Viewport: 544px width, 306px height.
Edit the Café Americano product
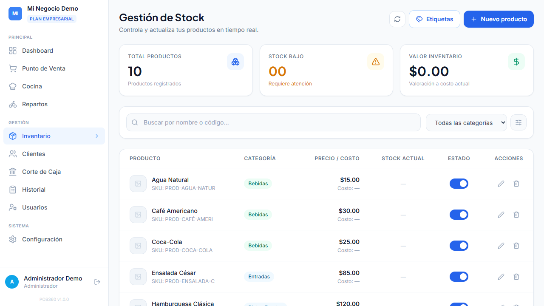pos(501,215)
